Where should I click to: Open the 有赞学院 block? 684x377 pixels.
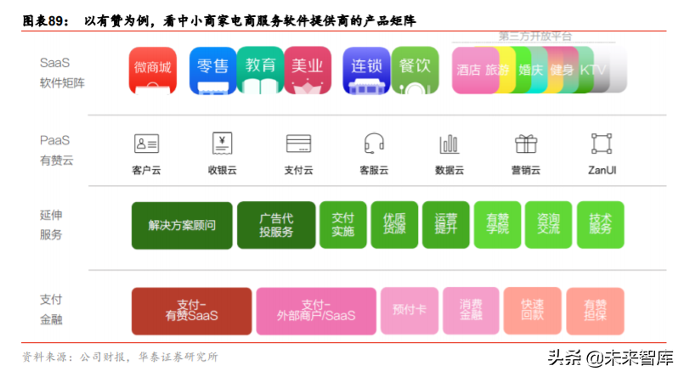pos(497,225)
